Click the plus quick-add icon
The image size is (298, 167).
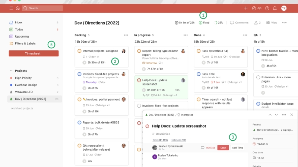click(246, 8)
